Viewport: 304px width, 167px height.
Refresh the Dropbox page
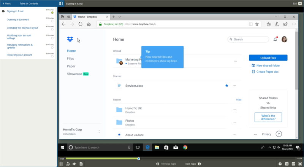pos(80,24)
